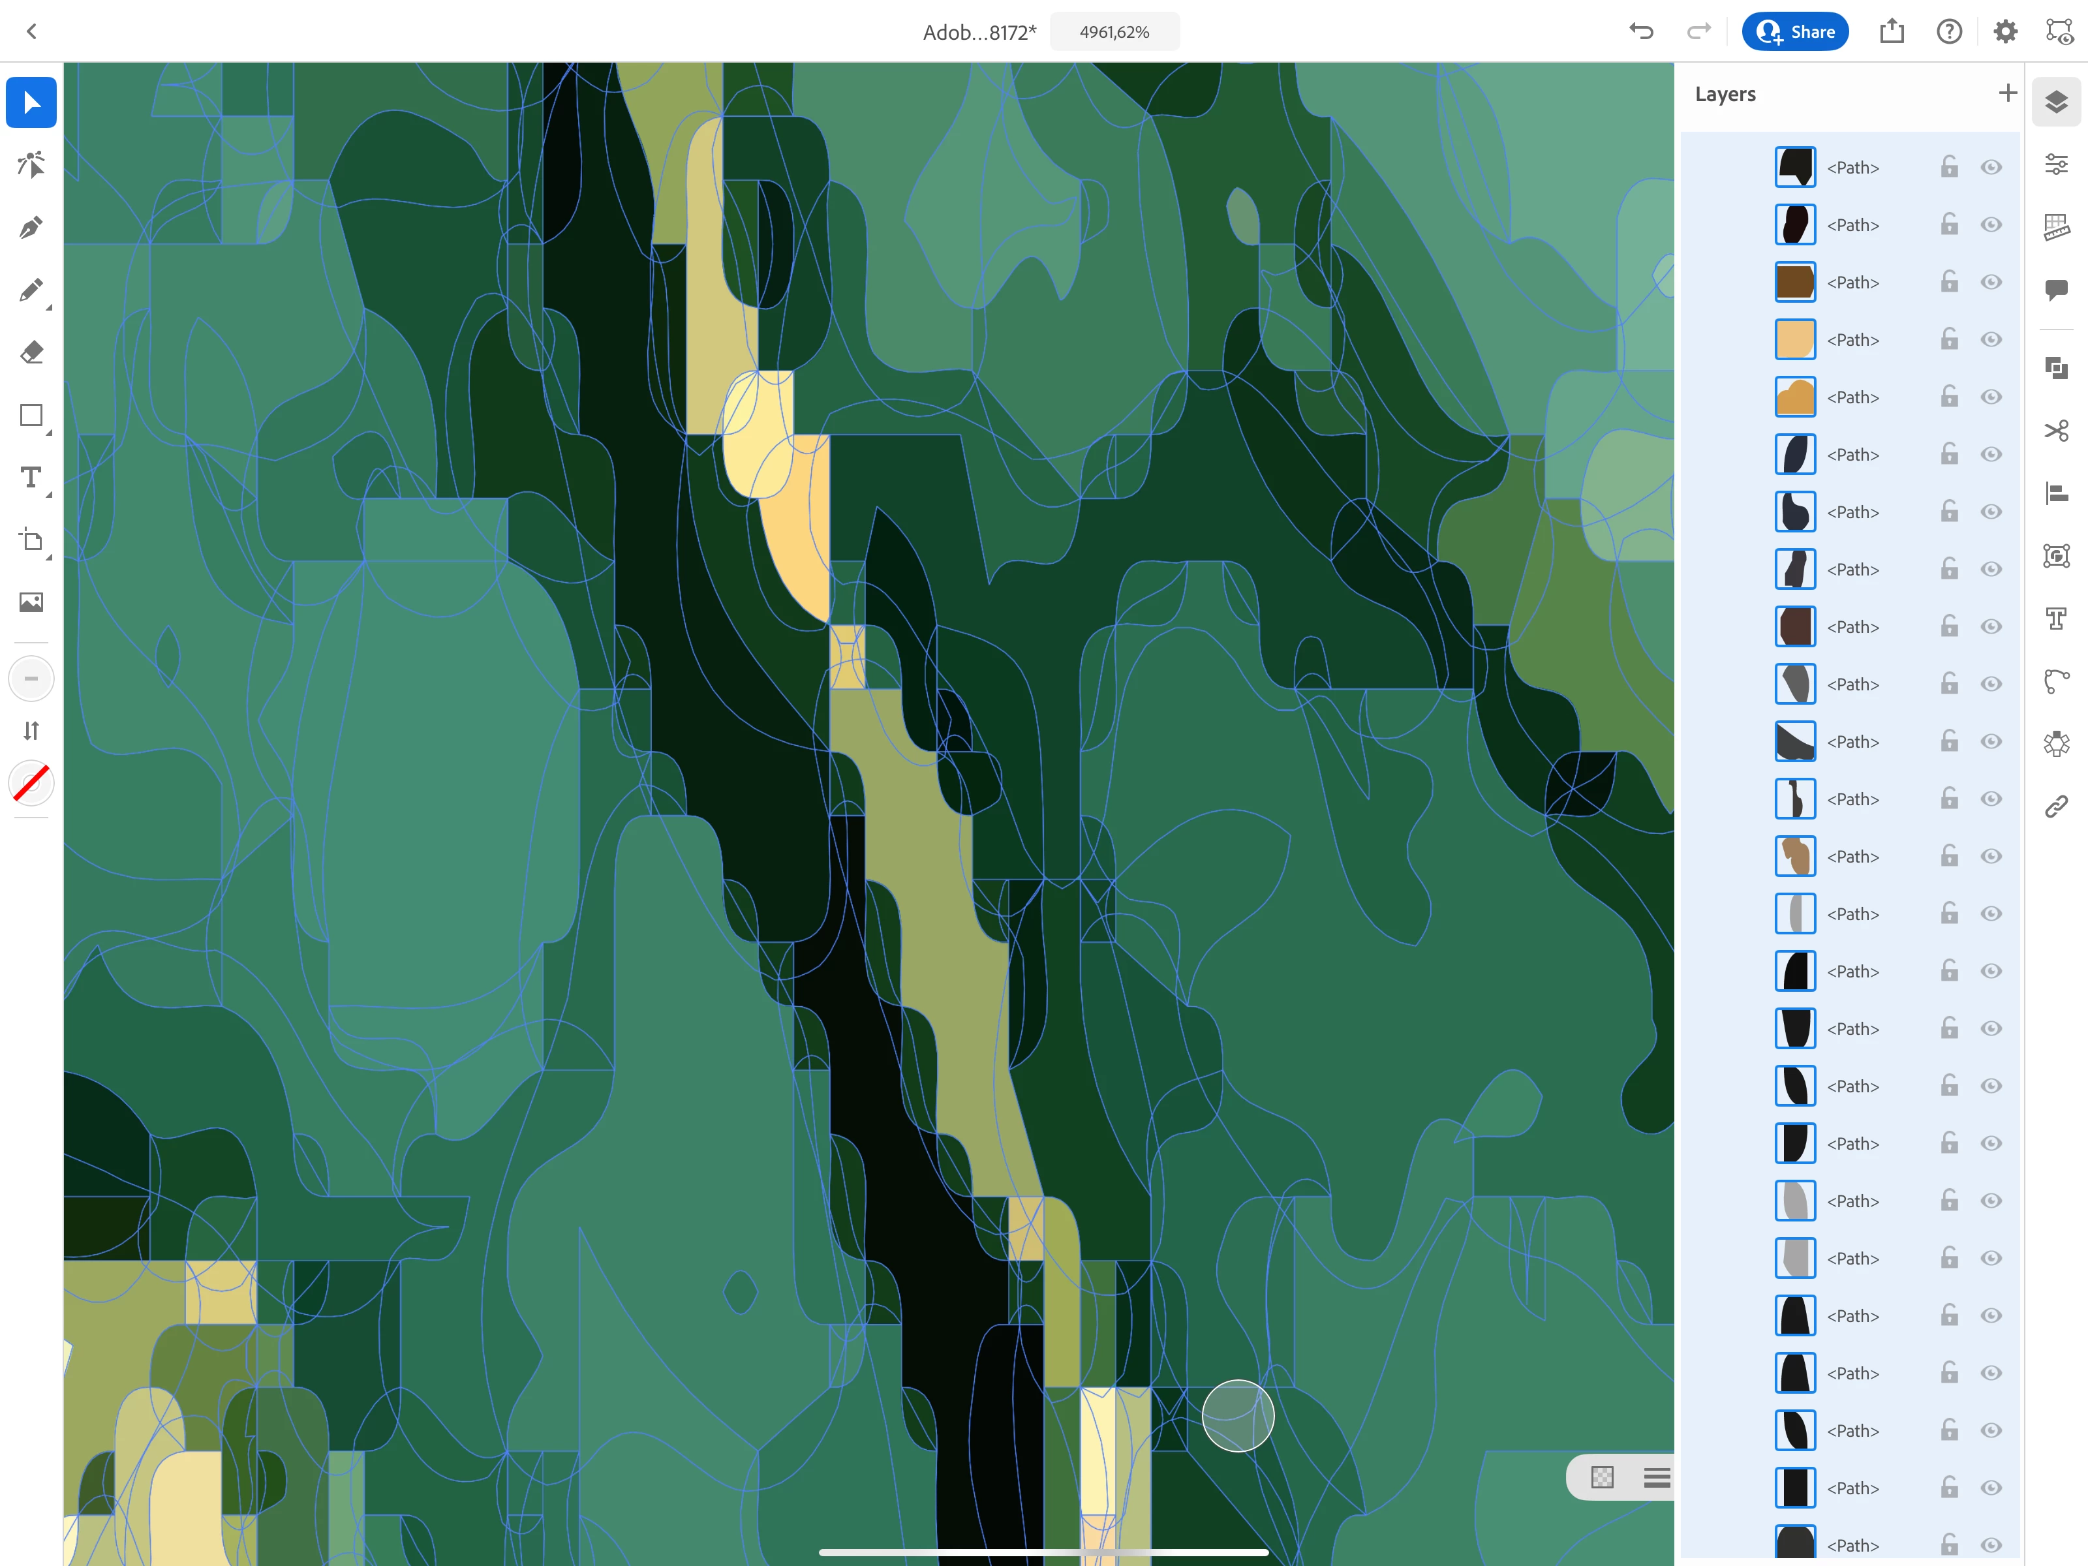Select the light tan path thumbnail
The width and height of the screenshot is (2088, 1566).
coord(1796,340)
